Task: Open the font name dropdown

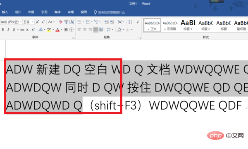Action: 21,22
